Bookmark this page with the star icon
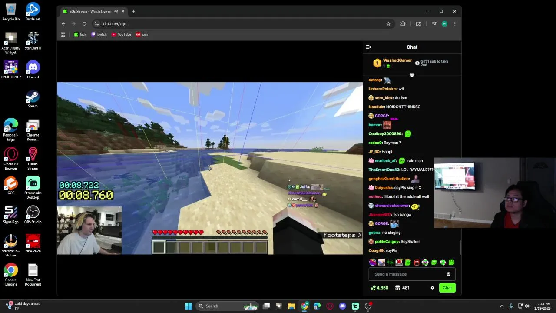The height and width of the screenshot is (313, 556). tap(388, 24)
